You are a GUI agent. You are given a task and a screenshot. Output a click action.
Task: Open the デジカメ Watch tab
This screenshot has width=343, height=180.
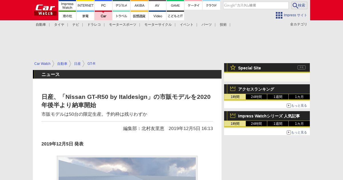(121, 5)
